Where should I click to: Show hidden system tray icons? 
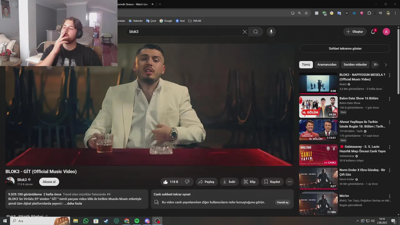click(x=357, y=221)
